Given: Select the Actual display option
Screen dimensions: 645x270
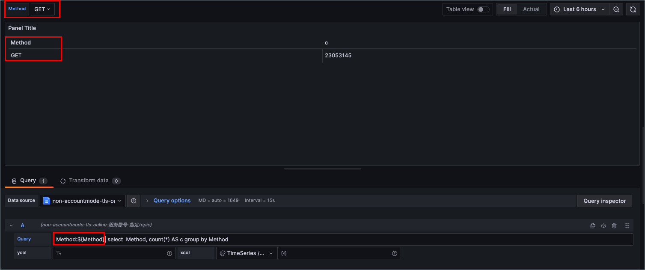Looking at the screenshot, I should 531,9.
